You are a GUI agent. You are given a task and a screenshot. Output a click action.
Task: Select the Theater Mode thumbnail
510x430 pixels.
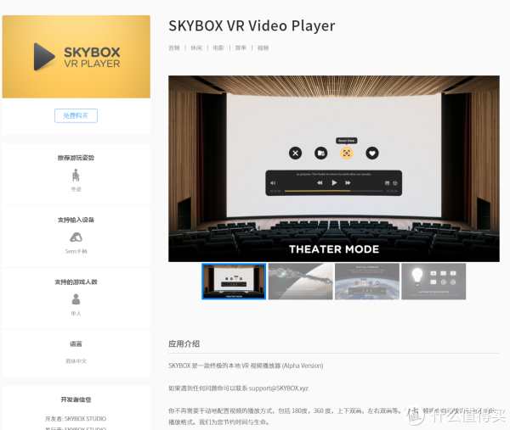(234, 282)
